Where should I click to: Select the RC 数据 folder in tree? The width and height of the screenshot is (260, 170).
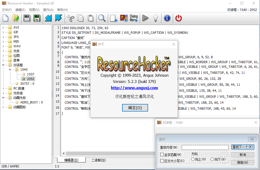click(19, 88)
